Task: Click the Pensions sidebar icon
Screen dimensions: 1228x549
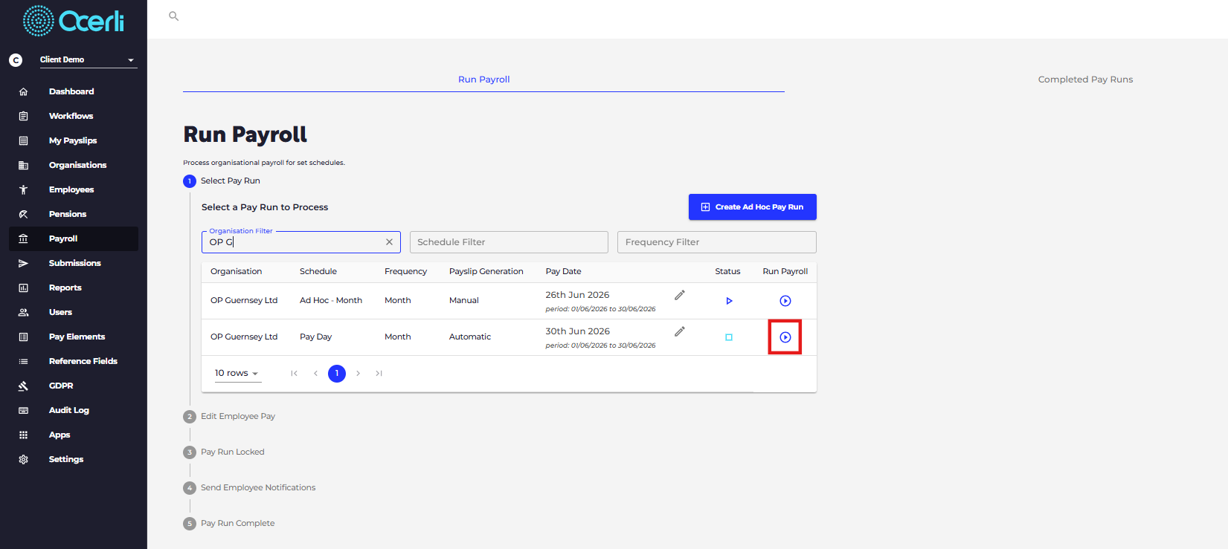Action: (23, 214)
